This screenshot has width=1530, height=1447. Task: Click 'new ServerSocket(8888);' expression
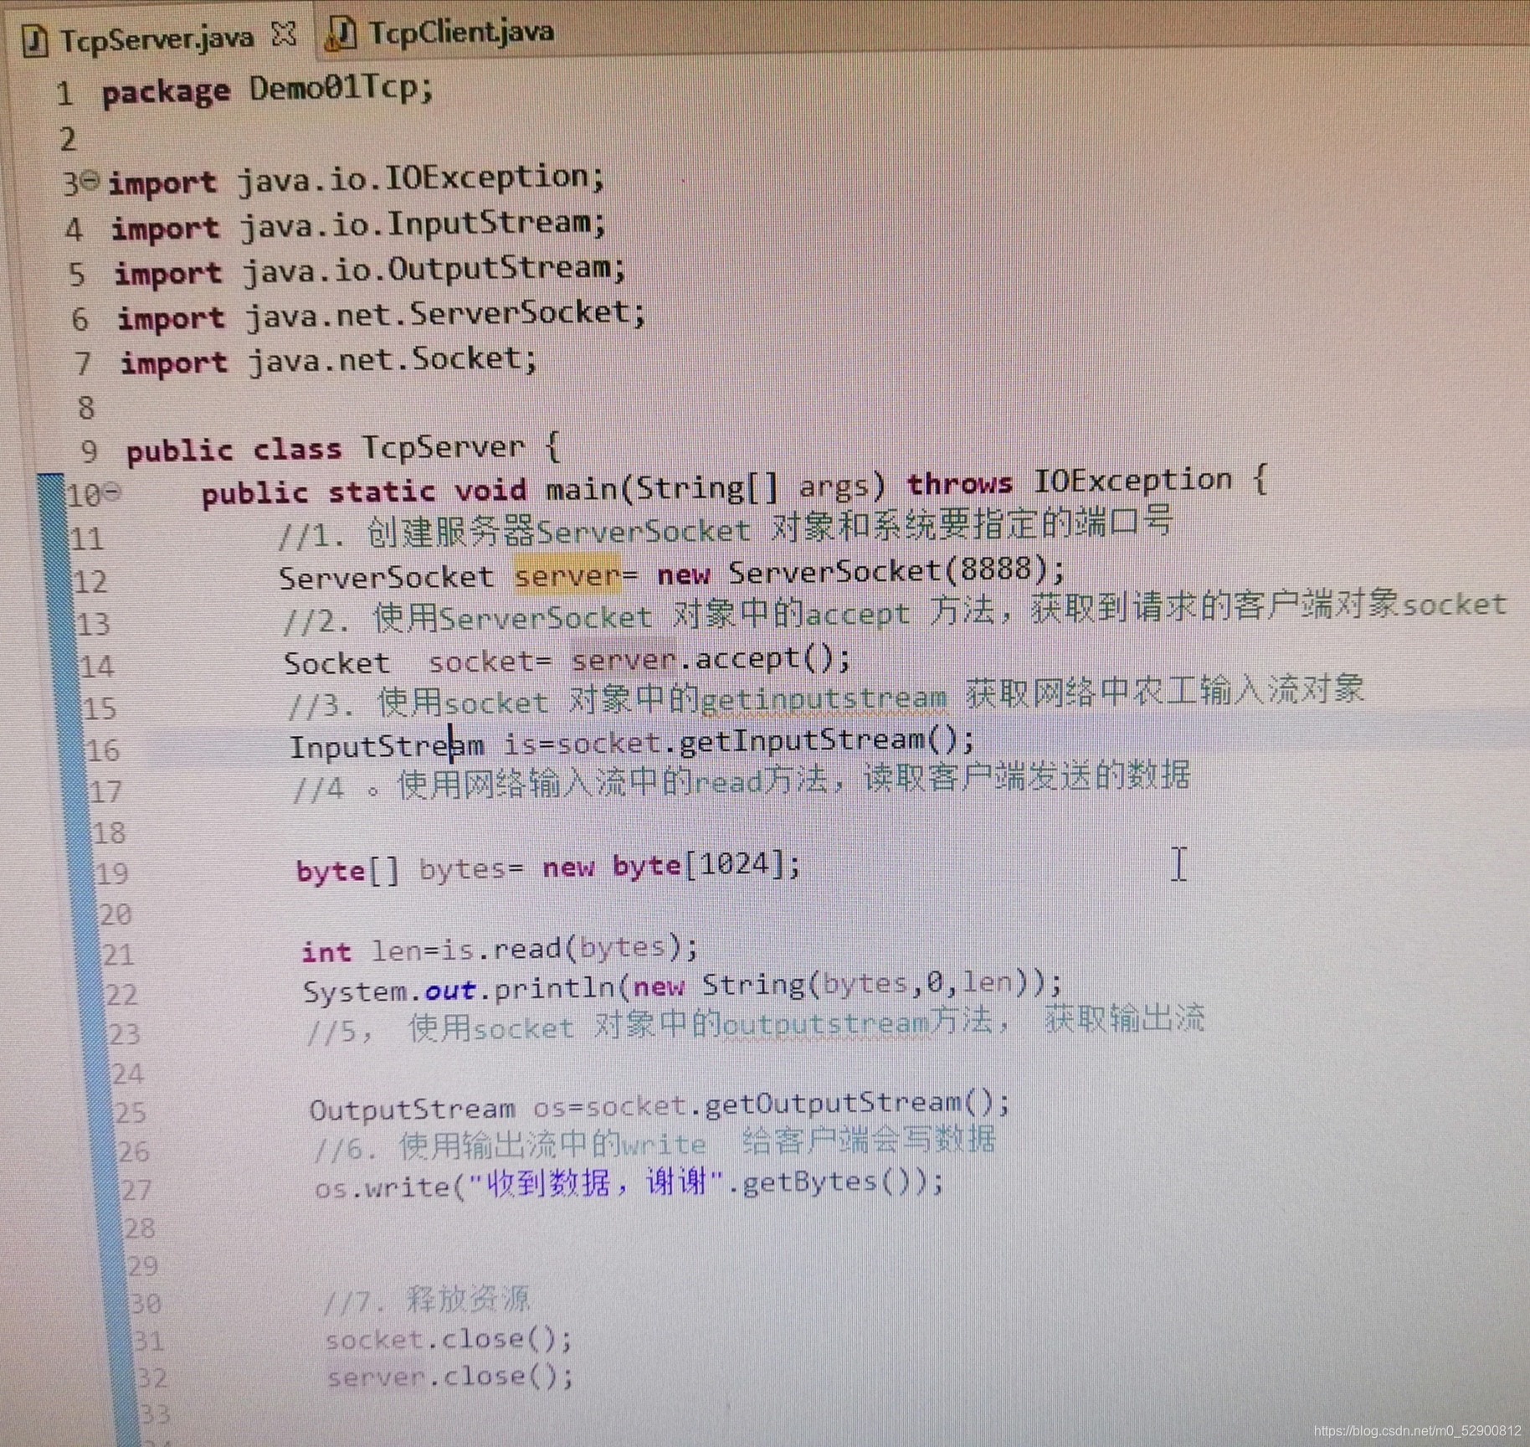862,572
